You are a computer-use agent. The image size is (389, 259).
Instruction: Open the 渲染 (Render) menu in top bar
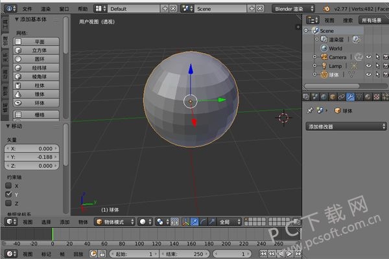click(45, 9)
